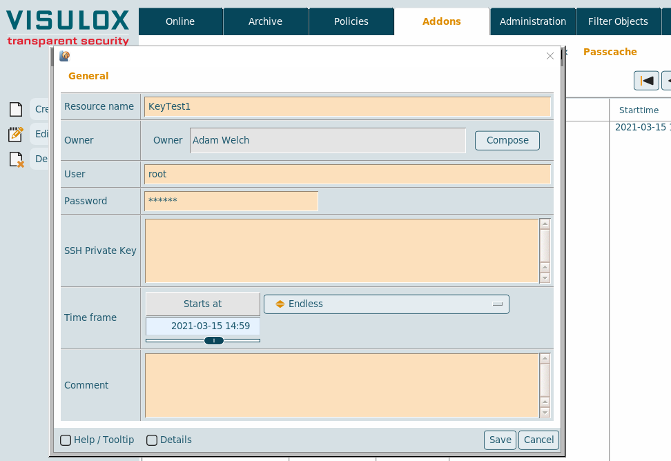This screenshot has width=671, height=461.
Task: Open the Owner Adam Welch field
Action: tap(328, 141)
